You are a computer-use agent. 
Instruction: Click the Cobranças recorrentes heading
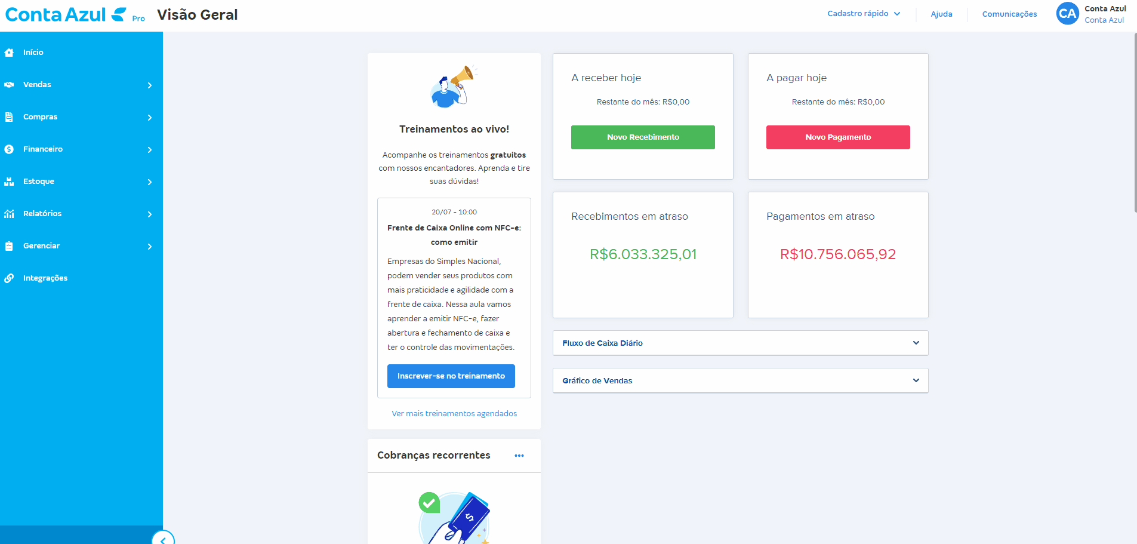(x=433, y=456)
